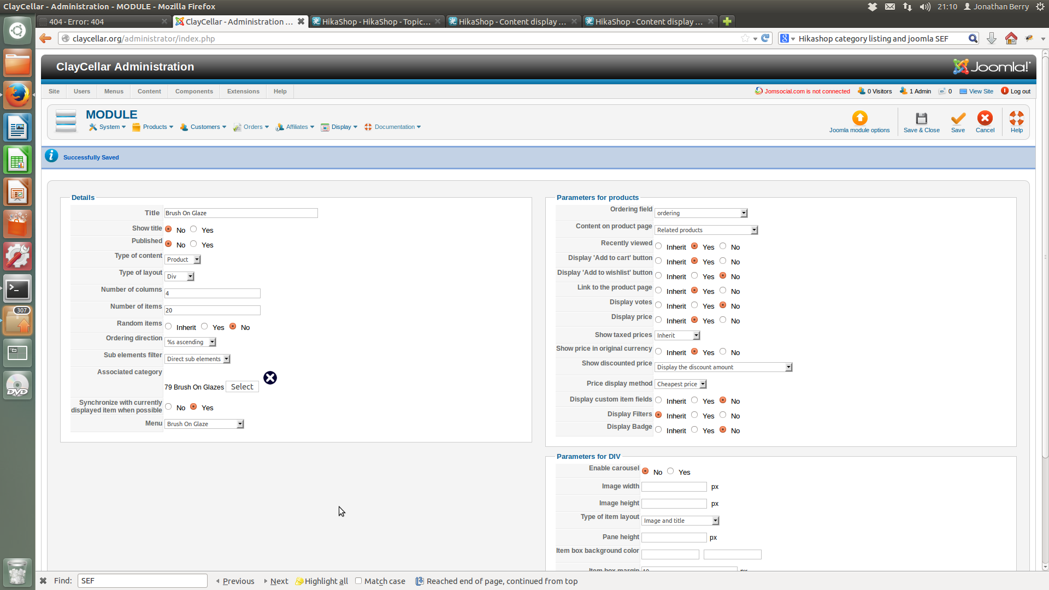Open the Extensions menu
Image resolution: width=1049 pixels, height=590 pixels.
point(243,91)
